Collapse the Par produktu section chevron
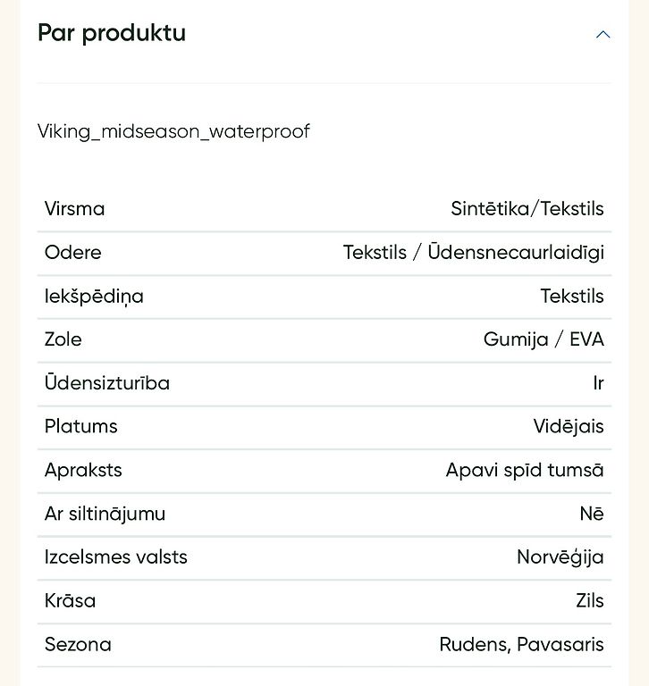 point(603,35)
